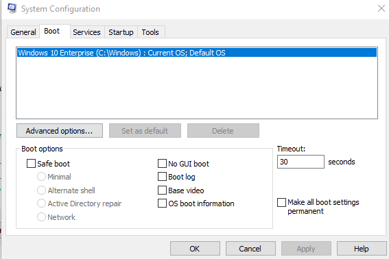Click the Apply button
Image resolution: width=389 pixels, height=259 pixels.
point(306,249)
